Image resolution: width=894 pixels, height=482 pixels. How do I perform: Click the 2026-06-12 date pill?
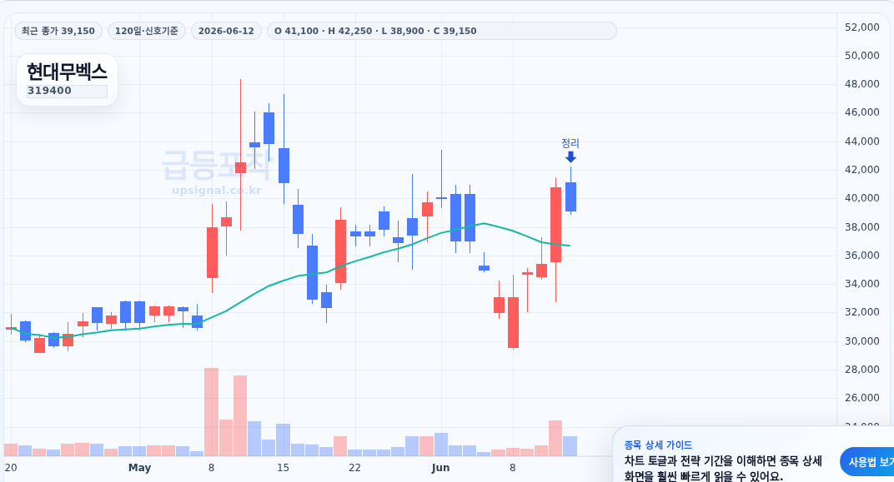[226, 31]
